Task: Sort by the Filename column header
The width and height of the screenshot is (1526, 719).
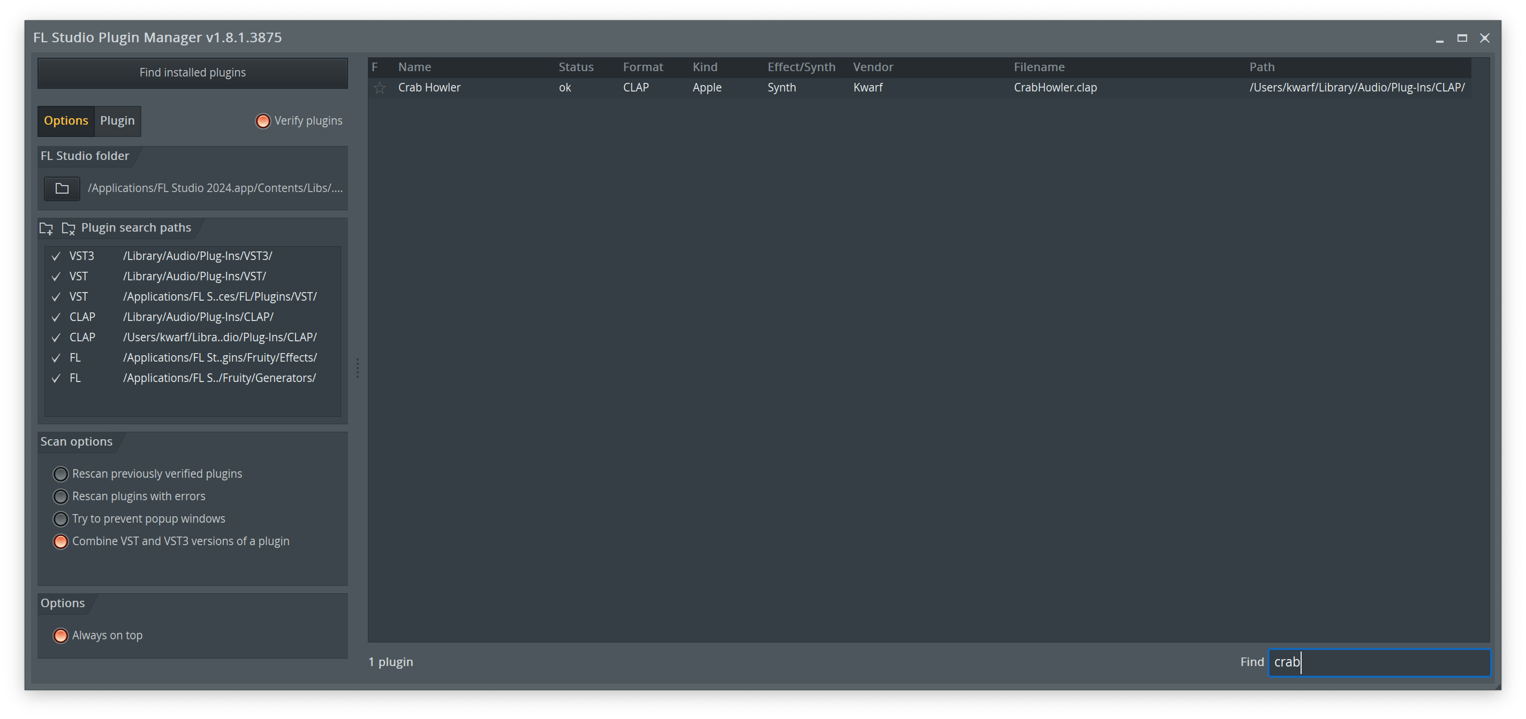Action: (x=1039, y=67)
